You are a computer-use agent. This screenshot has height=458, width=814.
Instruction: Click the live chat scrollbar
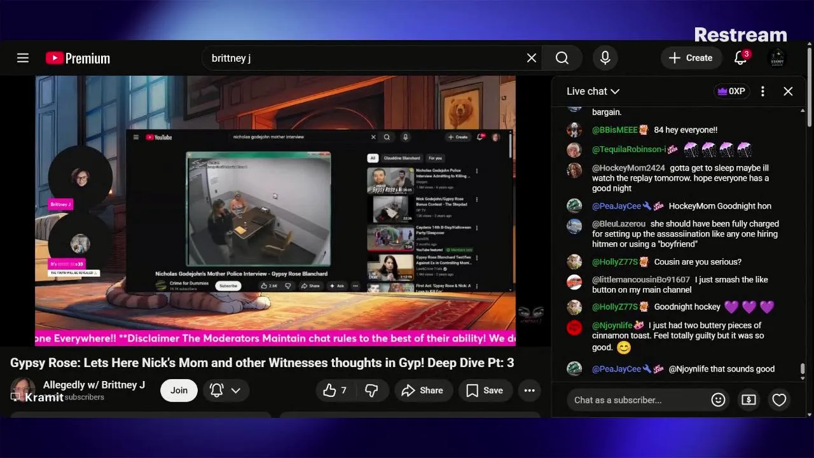coord(803,368)
